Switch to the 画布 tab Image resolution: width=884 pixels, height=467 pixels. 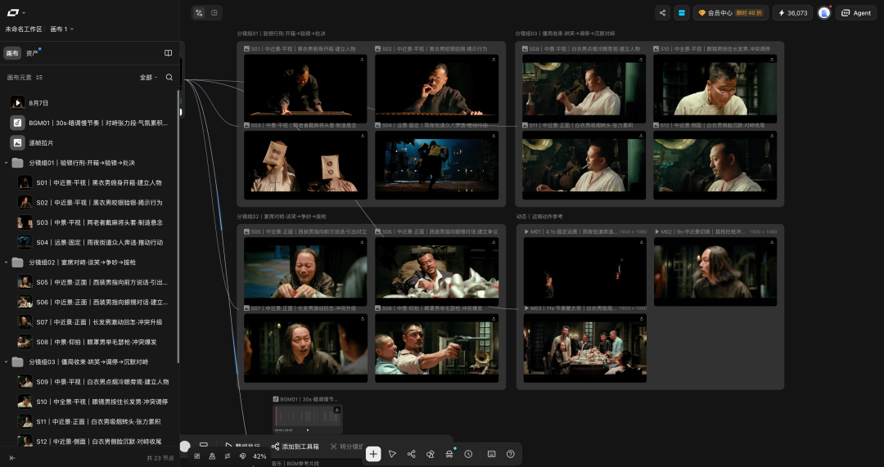[x=12, y=53]
